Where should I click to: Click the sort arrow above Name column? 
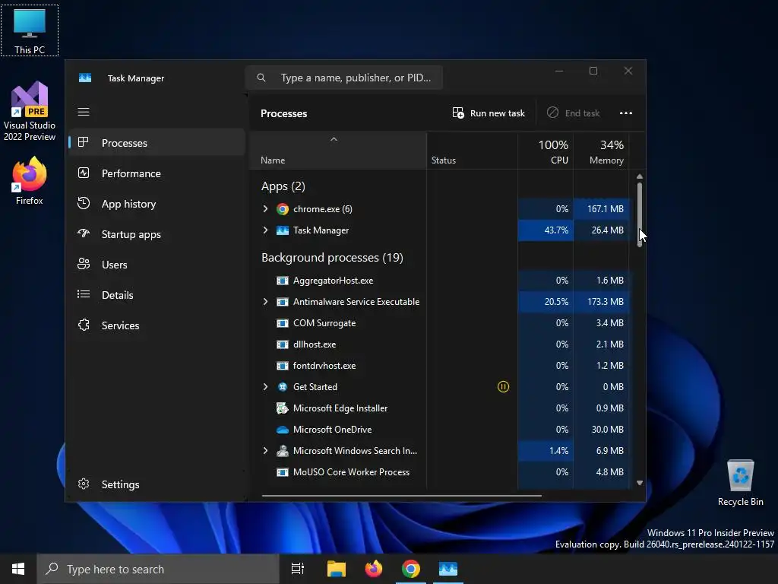[x=334, y=140]
